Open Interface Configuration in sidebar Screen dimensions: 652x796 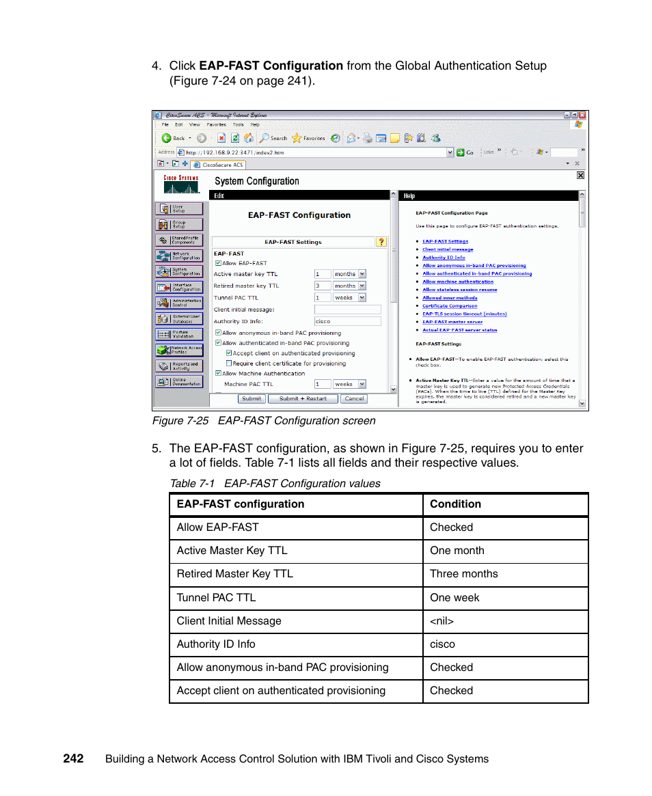(179, 288)
